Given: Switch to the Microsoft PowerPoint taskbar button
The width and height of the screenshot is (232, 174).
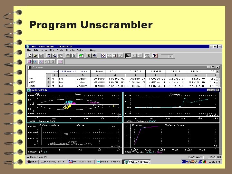Looking at the screenshot, I should (x=109, y=162).
